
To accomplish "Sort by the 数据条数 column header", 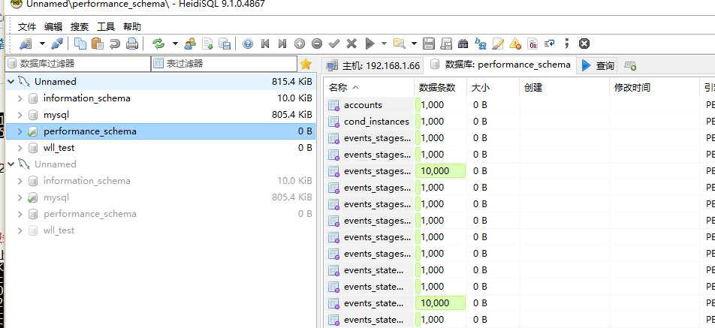I will (x=440, y=88).
